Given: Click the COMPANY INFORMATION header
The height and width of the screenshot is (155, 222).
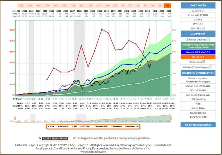Looking at the screenshot, I should click(198, 73).
